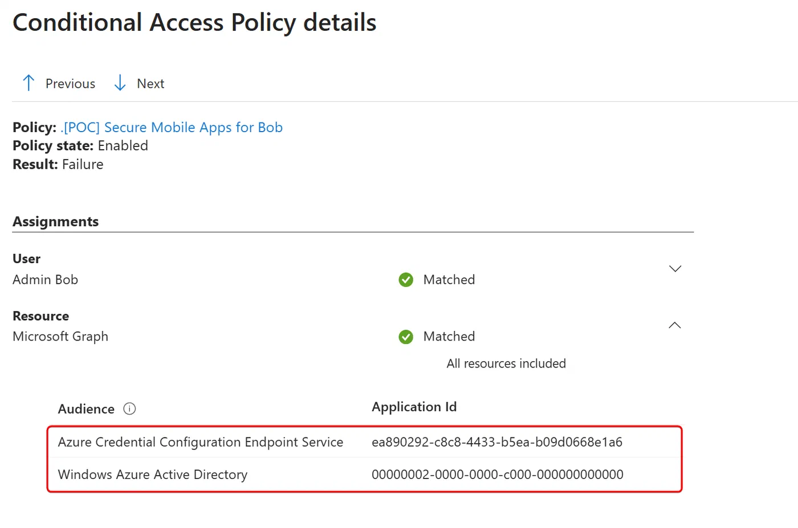Click the All resources included text
The image size is (798, 528).
(506, 363)
